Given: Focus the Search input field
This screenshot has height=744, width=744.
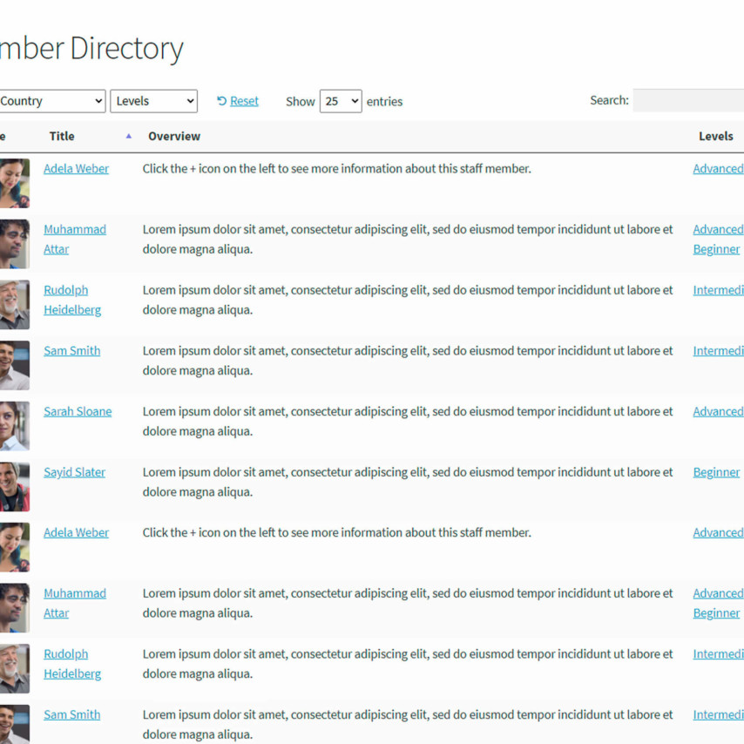Looking at the screenshot, I should tap(688, 100).
